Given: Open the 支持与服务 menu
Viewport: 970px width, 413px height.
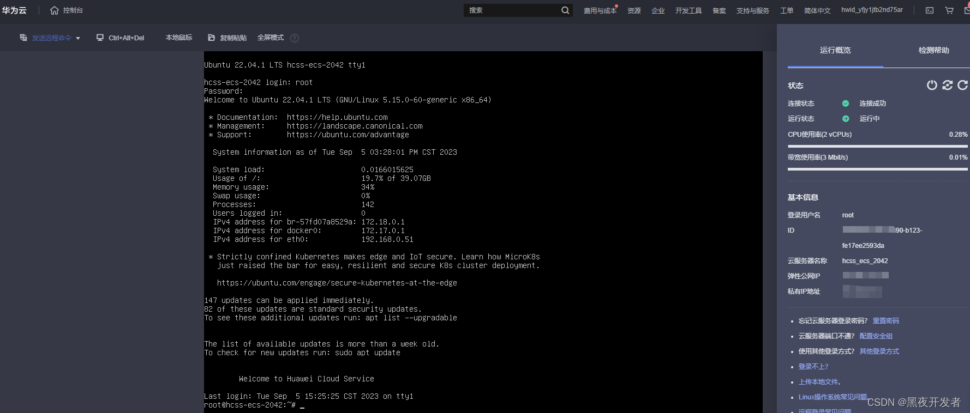Looking at the screenshot, I should [x=753, y=11].
